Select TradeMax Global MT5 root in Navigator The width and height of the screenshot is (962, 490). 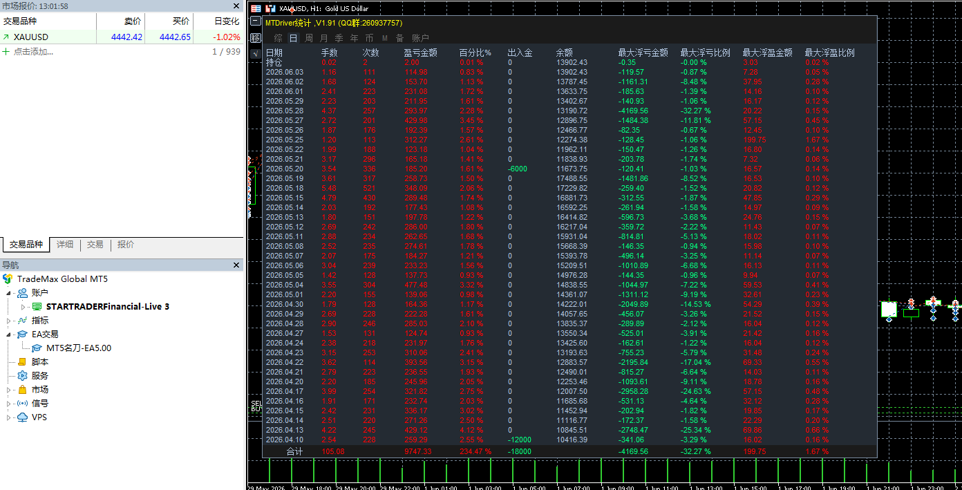(62, 279)
